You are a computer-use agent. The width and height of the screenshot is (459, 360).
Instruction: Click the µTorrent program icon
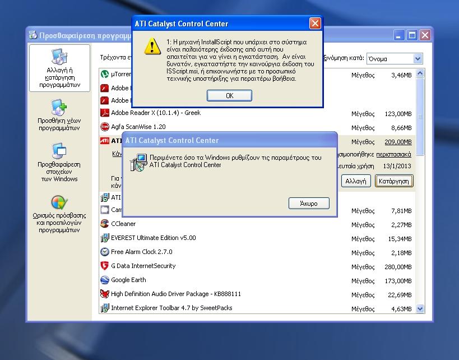(104, 74)
